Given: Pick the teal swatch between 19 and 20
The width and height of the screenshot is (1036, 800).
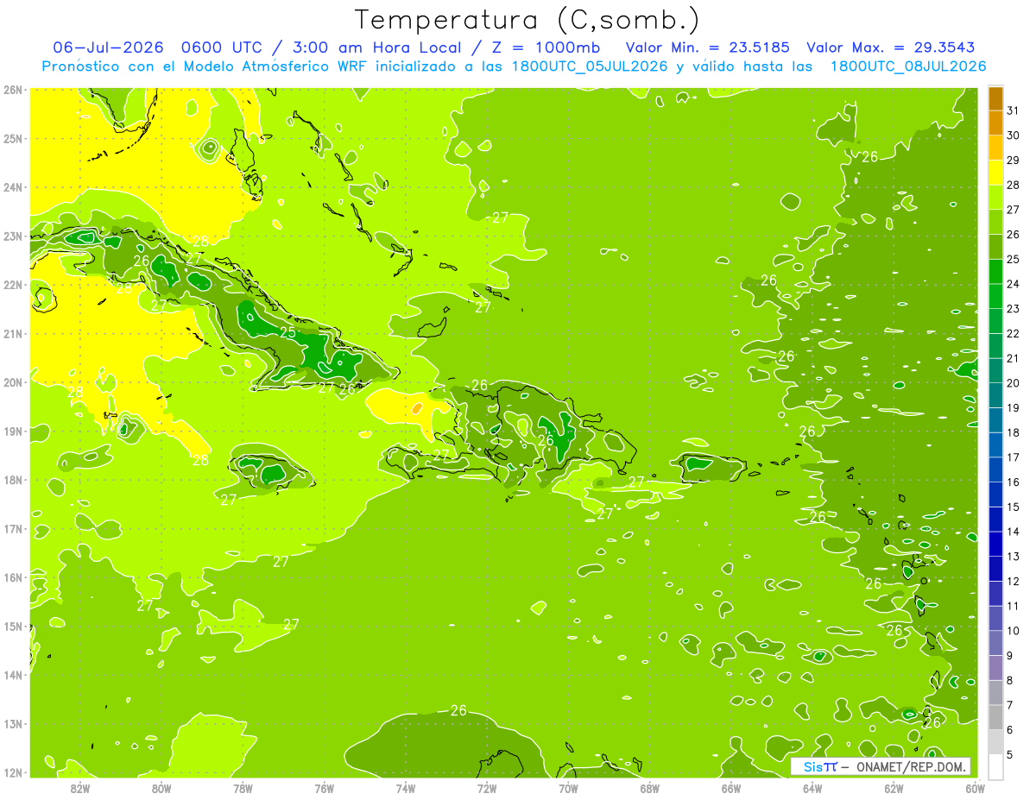Looking at the screenshot, I should point(995,395).
